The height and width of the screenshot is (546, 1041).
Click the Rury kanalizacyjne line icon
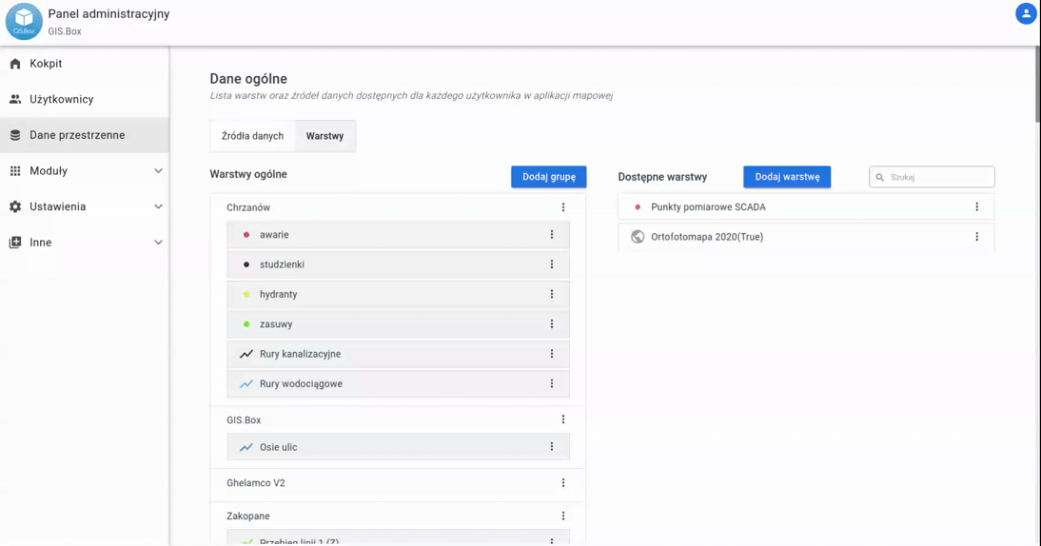tap(246, 354)
